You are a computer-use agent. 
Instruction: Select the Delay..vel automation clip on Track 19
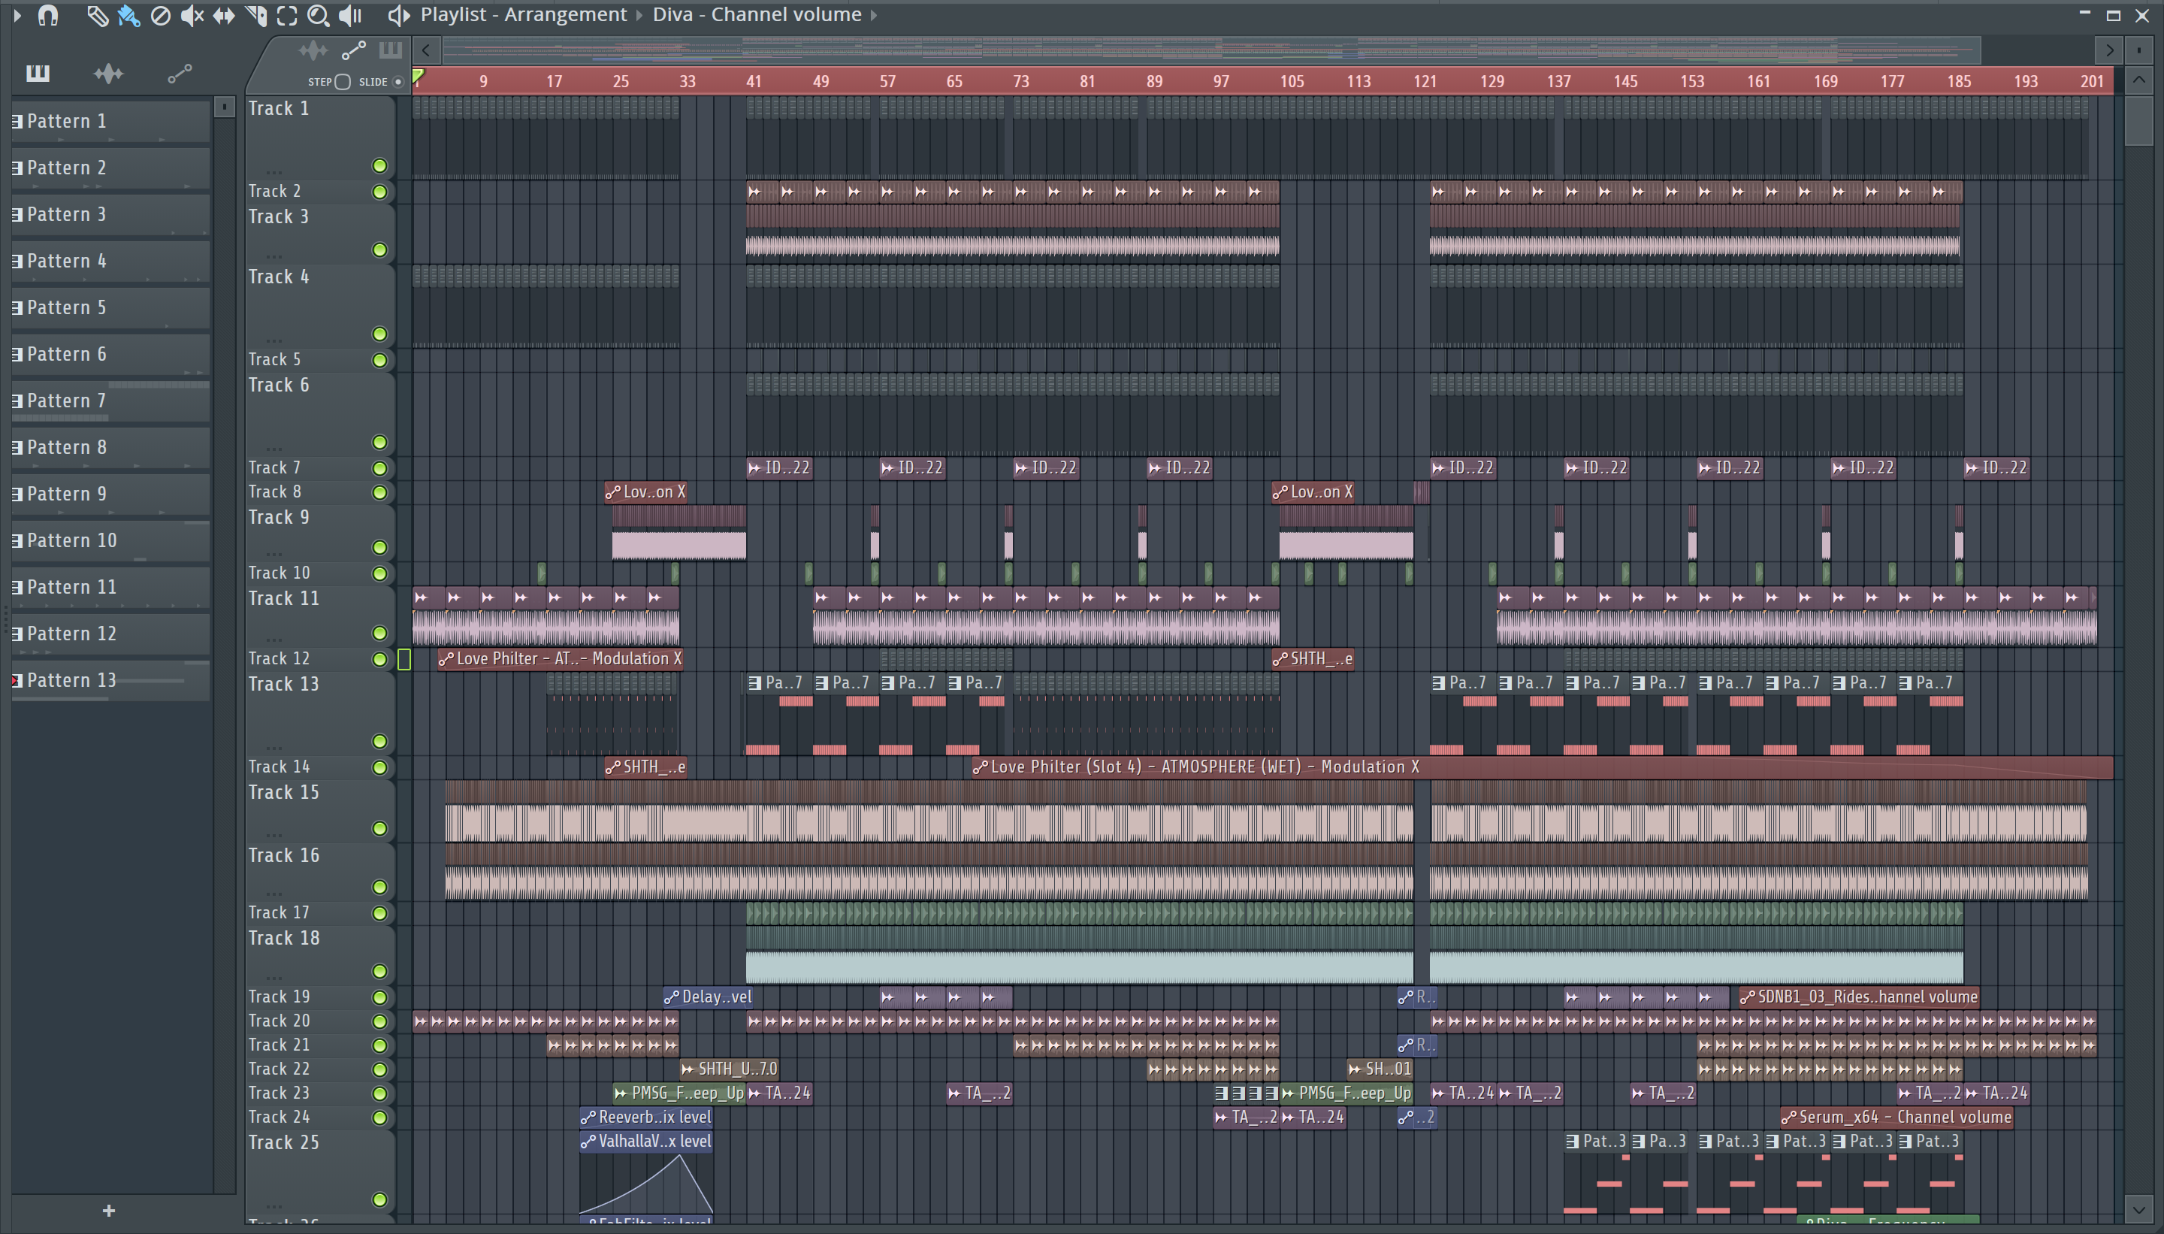tap(709, 997)
